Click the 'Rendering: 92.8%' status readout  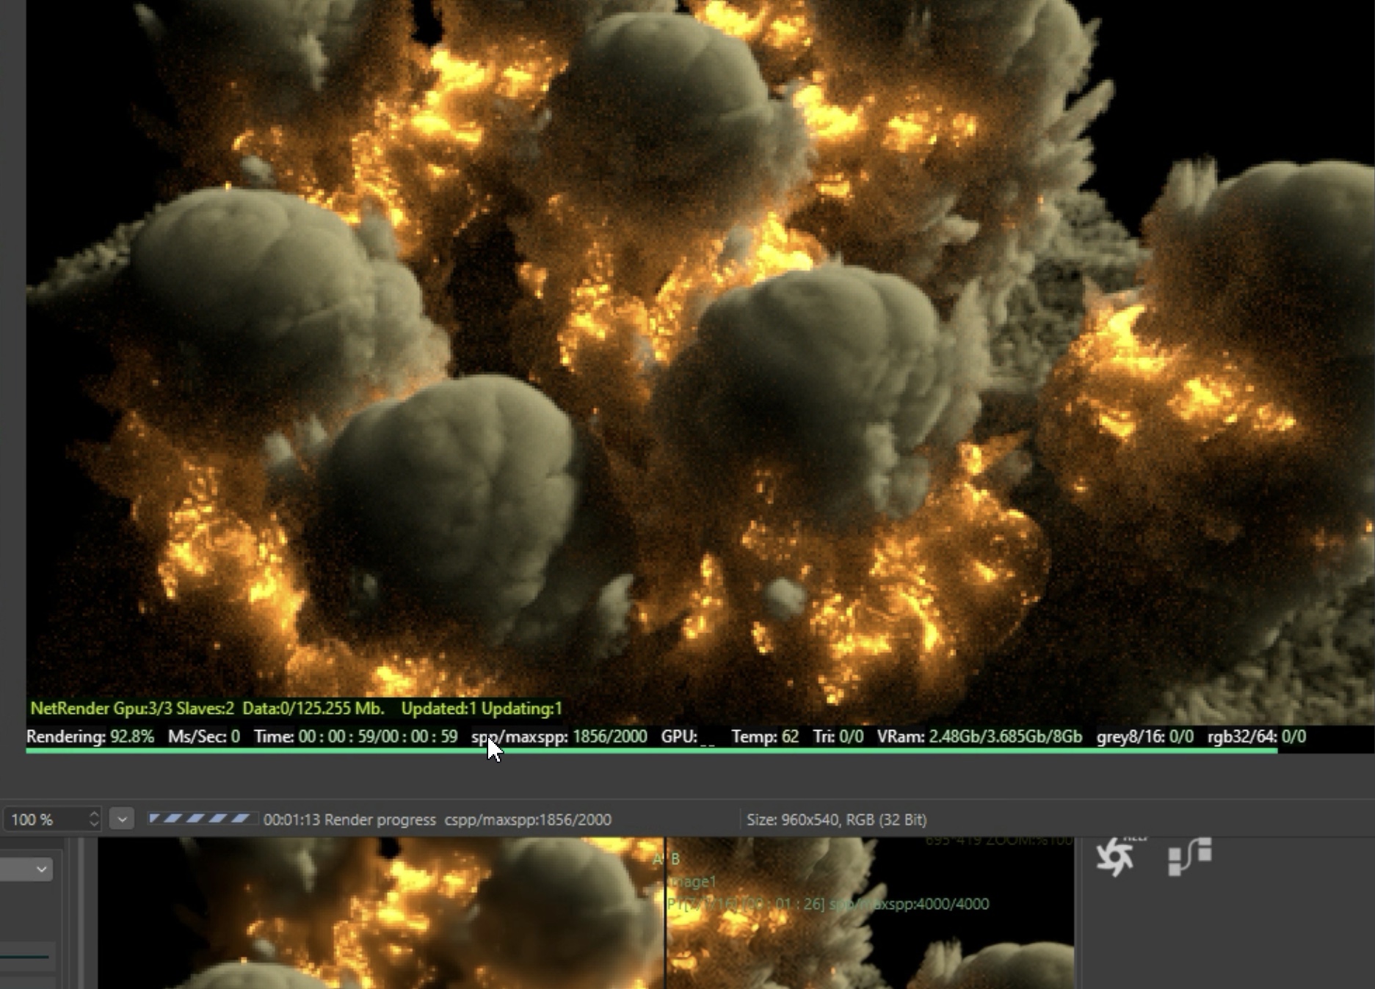(90, 737)
